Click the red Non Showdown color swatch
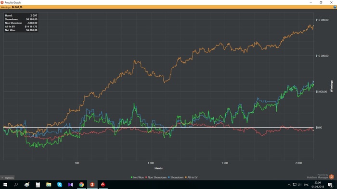337x189 pixels. tap(146, 177)
